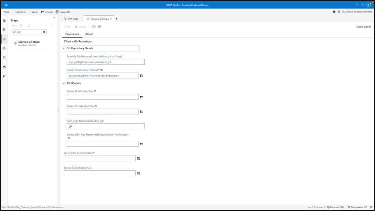Click Recover (35) in status bar
Image resolution: width=375 pixels, height=211 pixels.
pyautogui.click(x=335, y=207)
